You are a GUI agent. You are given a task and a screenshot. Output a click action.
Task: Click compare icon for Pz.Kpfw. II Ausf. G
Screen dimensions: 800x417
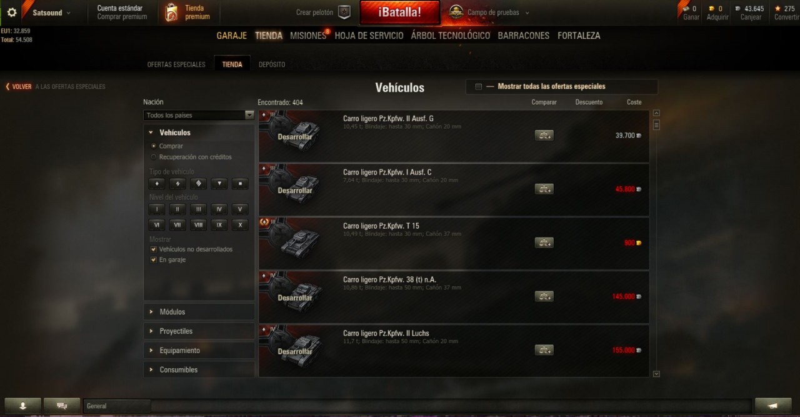click(x=544, y=135)
